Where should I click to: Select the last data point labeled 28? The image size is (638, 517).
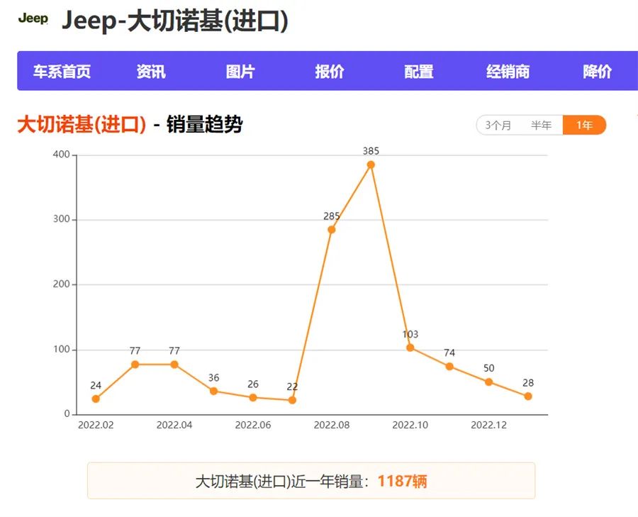click(528, 396)
